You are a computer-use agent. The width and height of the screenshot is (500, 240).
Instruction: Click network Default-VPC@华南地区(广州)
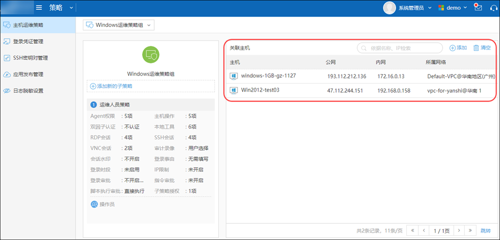pos(461,77)
